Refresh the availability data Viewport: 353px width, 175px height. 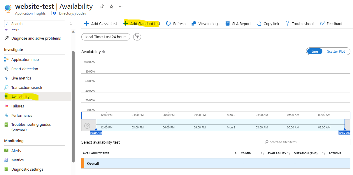176,24
